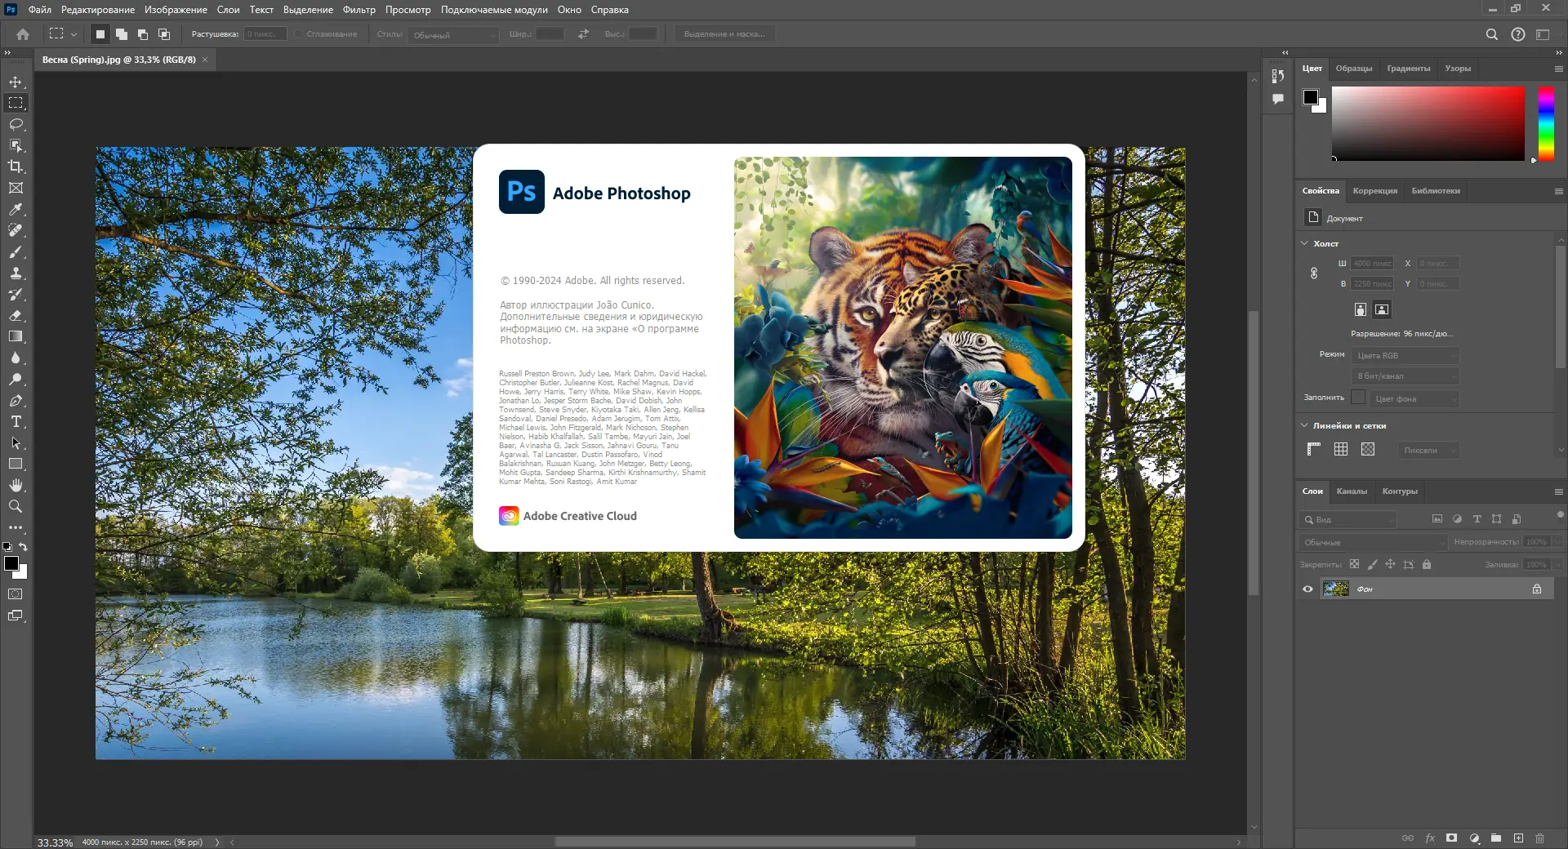Click the rainbow hue slider strip
The width and height of the screenshot is (1568, 849).
tap(1546, 123)
